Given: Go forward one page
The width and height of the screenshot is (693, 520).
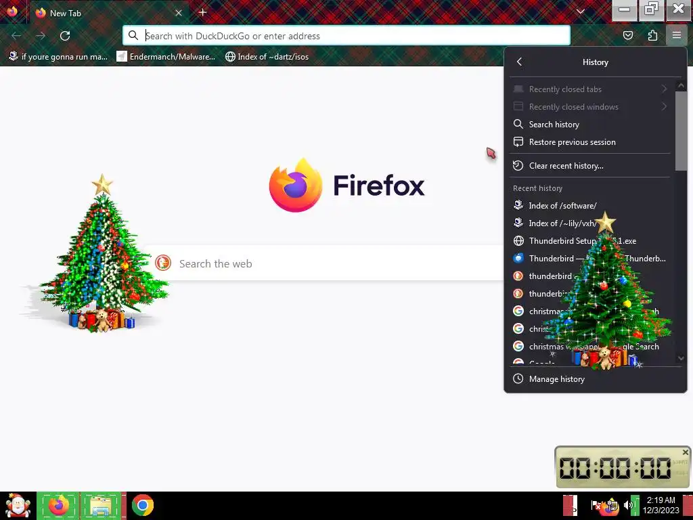Looking at the screenshot, I should click(40, 35).
